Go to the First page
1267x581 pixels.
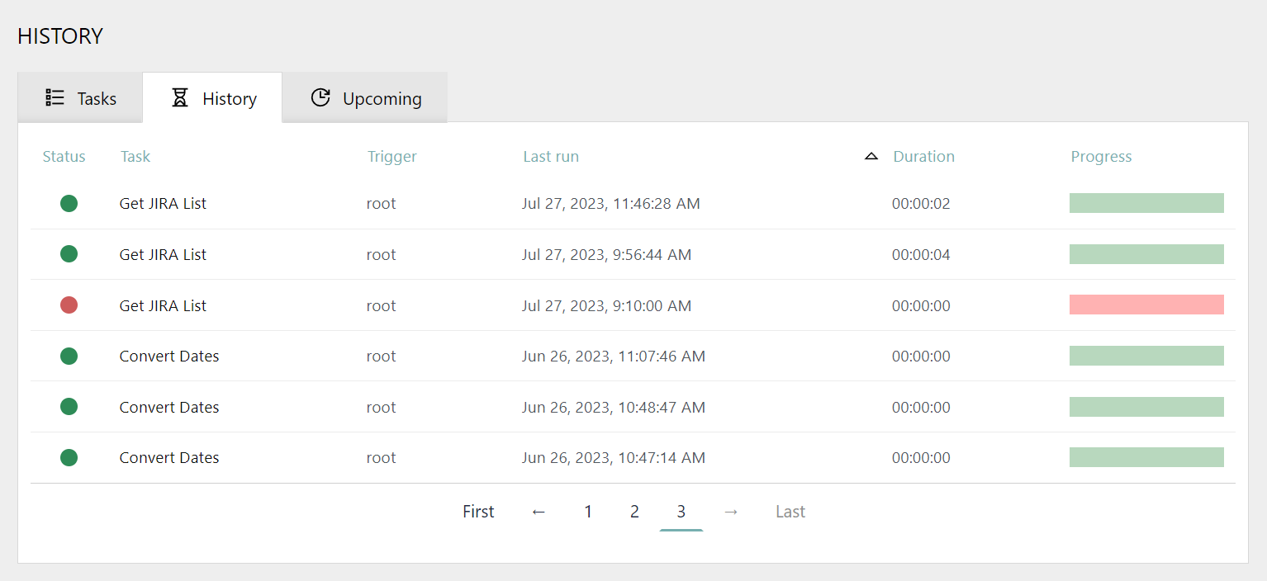coord(478,512)
